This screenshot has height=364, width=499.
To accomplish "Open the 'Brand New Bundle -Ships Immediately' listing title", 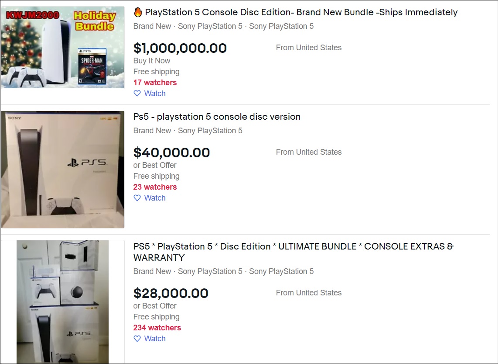I will [301, 12].
